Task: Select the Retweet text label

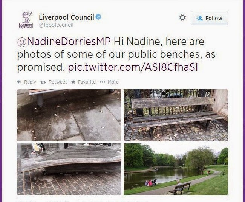Action: click(x=58, y=82)
